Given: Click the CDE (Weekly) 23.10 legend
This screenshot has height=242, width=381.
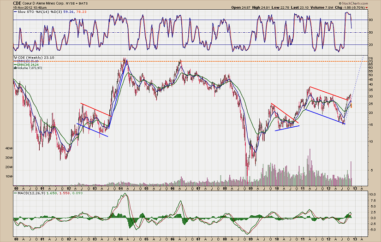Looking at the screenshot, I should coord(36,58).
